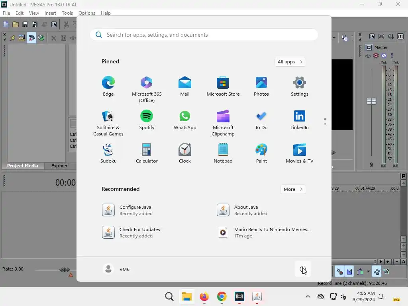Open the Insert menu in VEGAS Pro
The height and width of the screenshot is (306, 408).
point(50,13)
